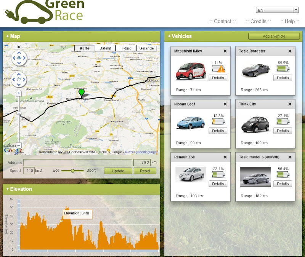Click the Tesla Roadster car image

pos(255,70)
